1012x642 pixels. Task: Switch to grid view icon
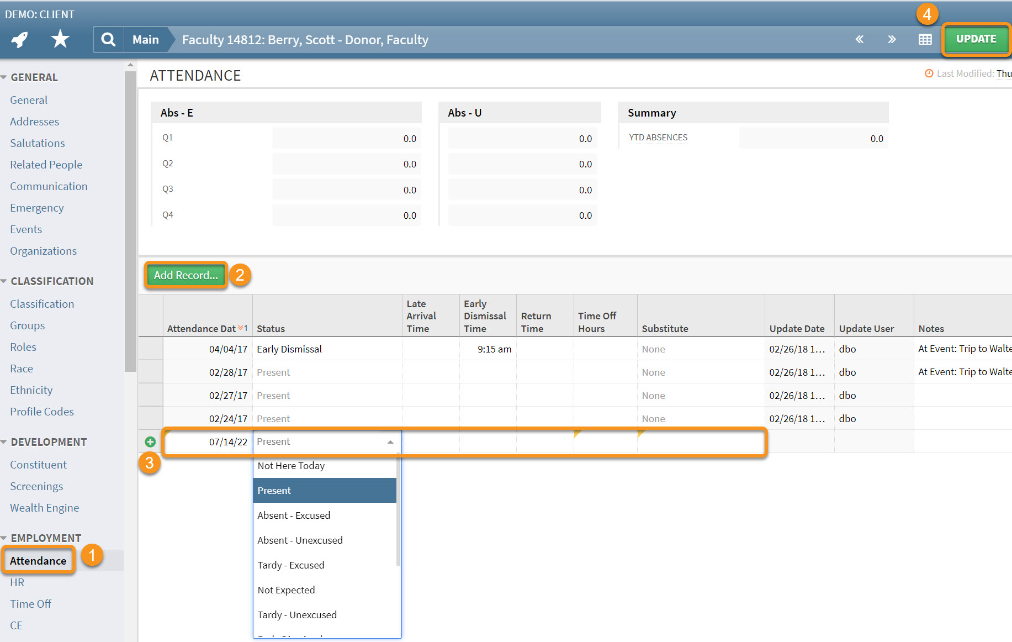[925, 39]
